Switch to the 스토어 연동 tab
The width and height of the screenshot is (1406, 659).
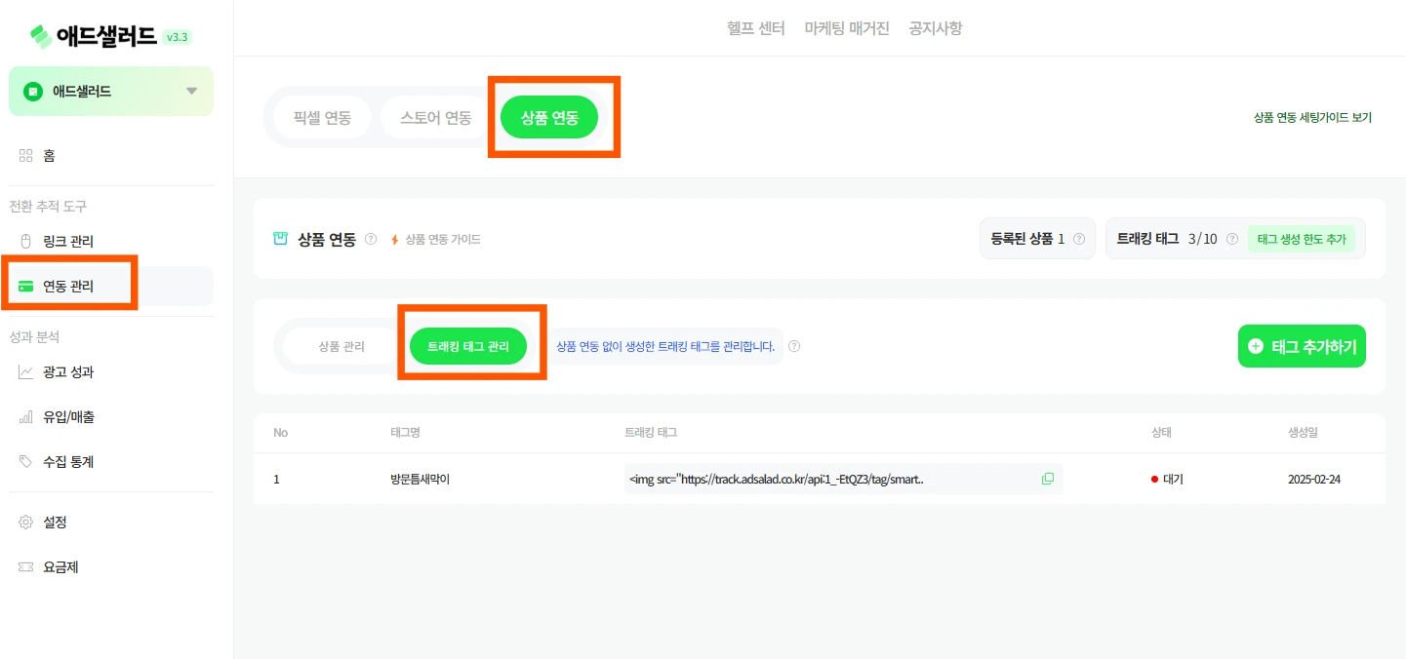[435, 118]
